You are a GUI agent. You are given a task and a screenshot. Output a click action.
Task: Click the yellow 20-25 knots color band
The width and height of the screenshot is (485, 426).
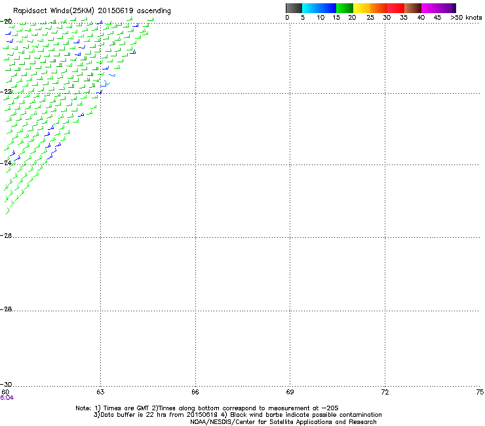pyautogui.click(x=362, y=8)
